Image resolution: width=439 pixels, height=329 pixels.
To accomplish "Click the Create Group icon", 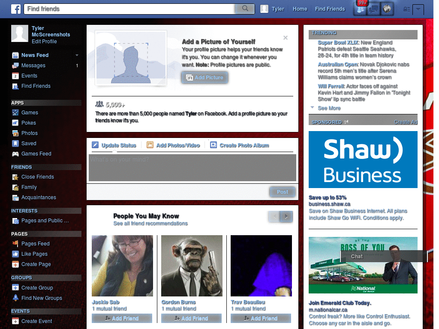I will [15, 287].
